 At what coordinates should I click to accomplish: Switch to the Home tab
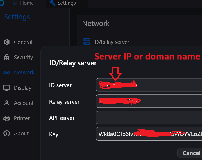[27, 3]
